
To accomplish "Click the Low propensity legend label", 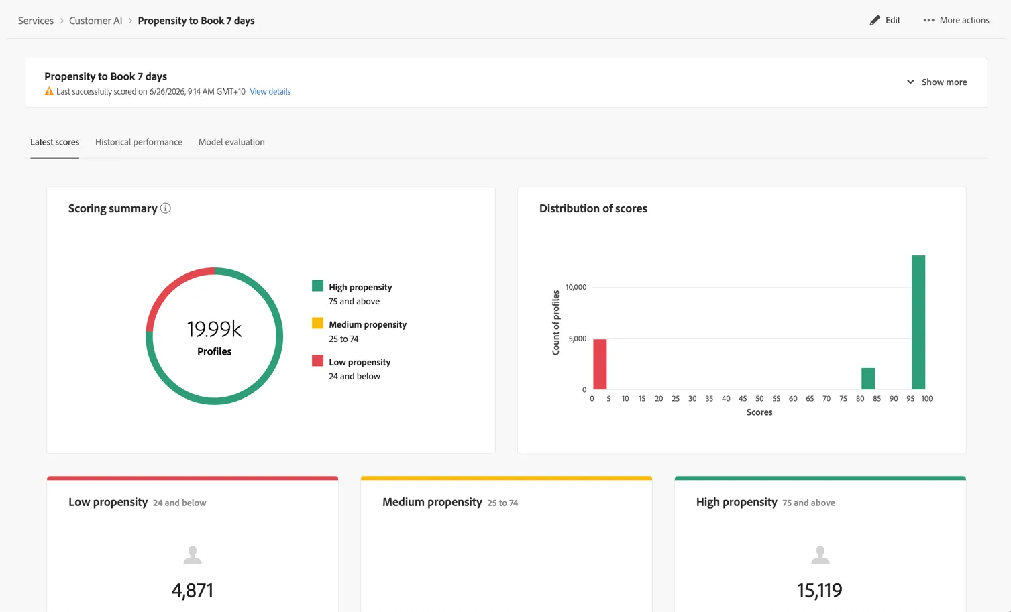I will (360, 362).
